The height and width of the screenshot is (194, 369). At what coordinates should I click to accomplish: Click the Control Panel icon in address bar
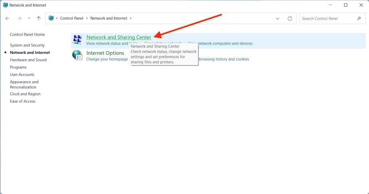point(51,18)
